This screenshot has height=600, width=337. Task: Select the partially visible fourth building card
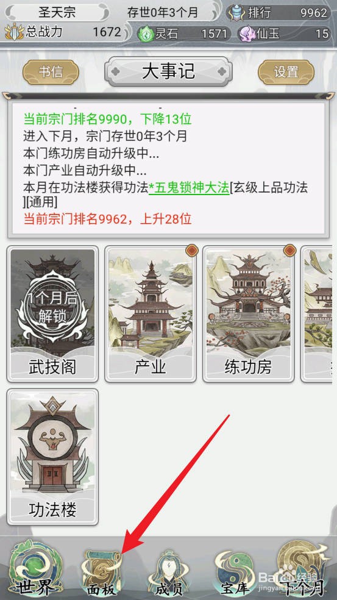click(x=316, y=314)
